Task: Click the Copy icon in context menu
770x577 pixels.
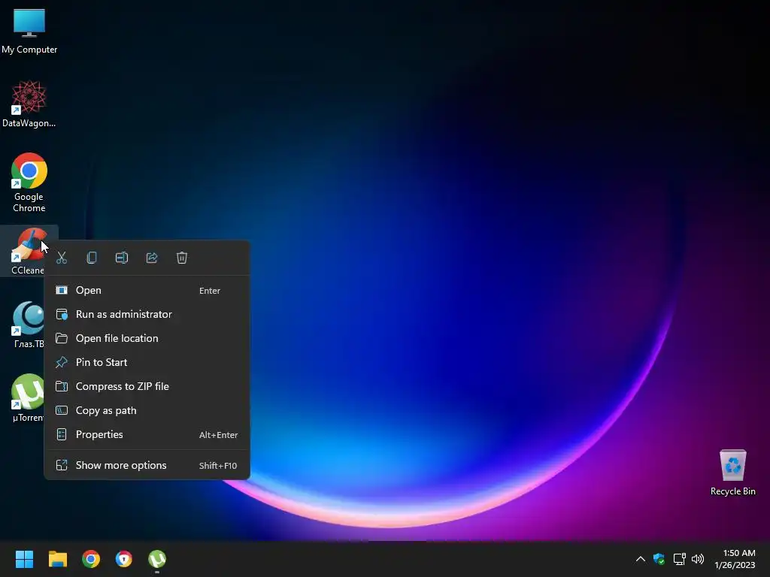Action: pyautogui.click(x=92, y=258)
